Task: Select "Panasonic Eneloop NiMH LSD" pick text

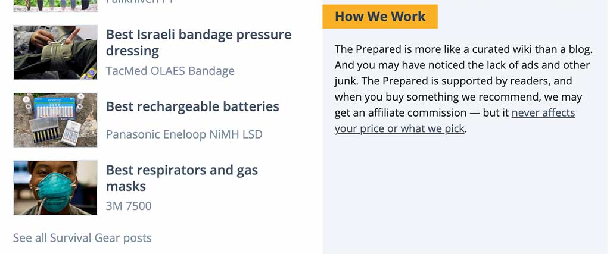Action: tap(184, 134)
